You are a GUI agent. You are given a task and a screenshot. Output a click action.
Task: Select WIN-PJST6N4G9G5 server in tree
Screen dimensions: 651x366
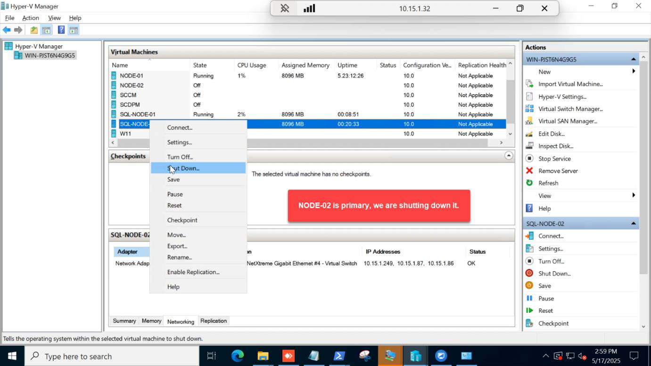45,56
